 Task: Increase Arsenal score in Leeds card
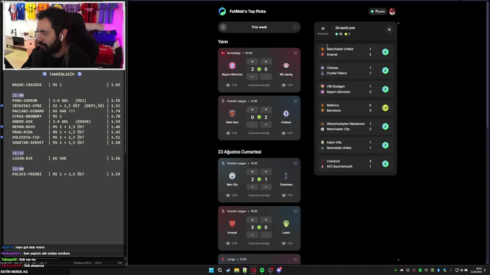(252, 220)
